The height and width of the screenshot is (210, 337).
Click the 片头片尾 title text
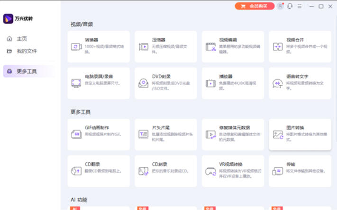coord(161,128)
